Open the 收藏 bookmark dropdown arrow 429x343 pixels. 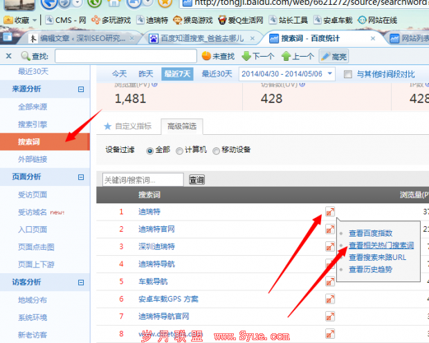pyautogui.click(x=35, y=21)
